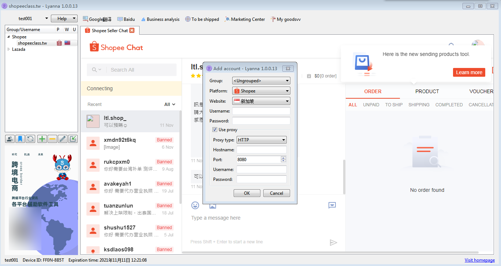Image resolution: width=501 pixels, height=266 pixels.
Task: Click the account manager icon under the tree
Action: tap(10, 139)
